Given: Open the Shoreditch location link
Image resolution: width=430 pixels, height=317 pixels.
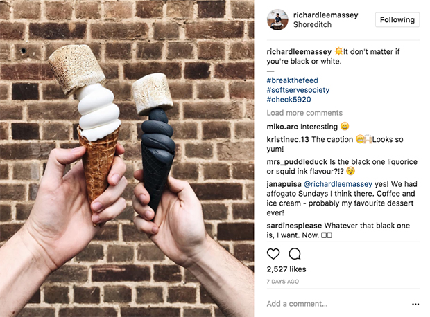Looking at the screenshot, I should 312,24.
